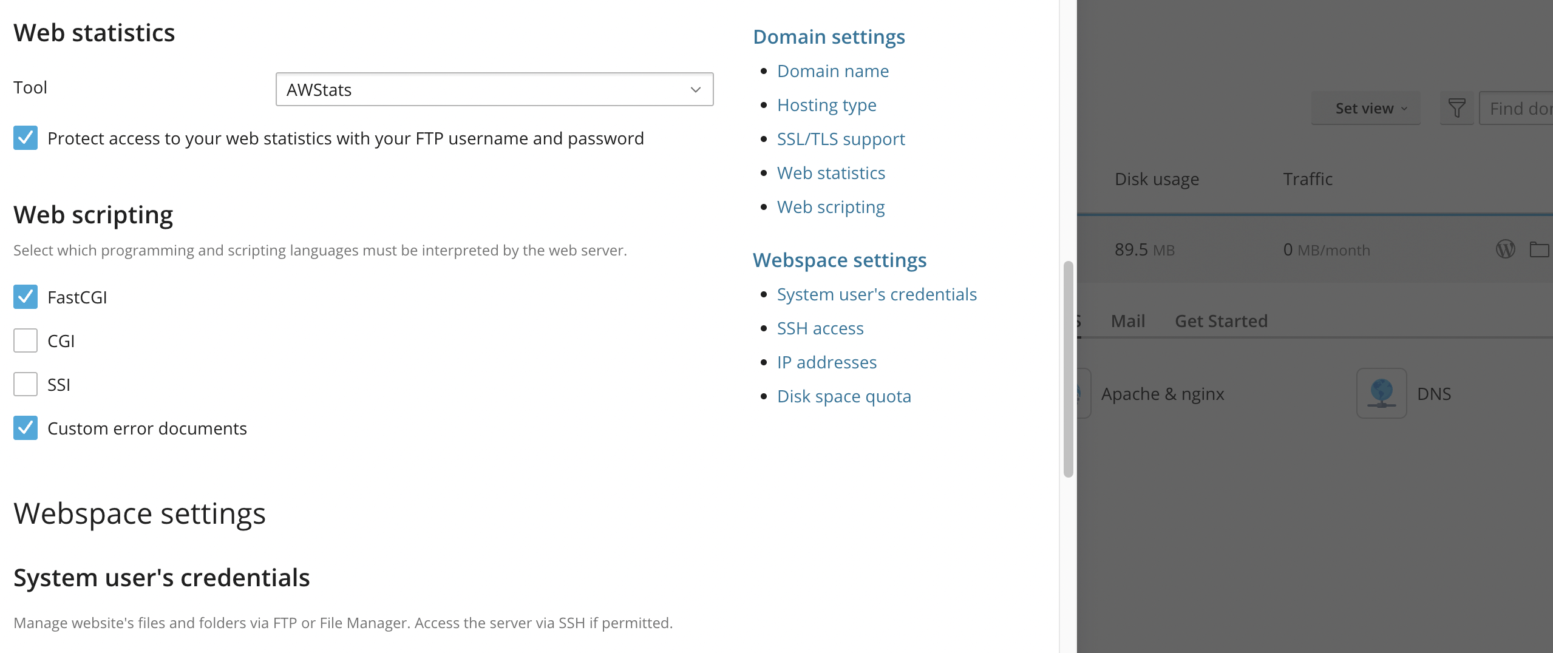Viewport: 1553px width, 653px height.
Task: Open the SSL/TLS support link
Action: (x=840, y=138)
